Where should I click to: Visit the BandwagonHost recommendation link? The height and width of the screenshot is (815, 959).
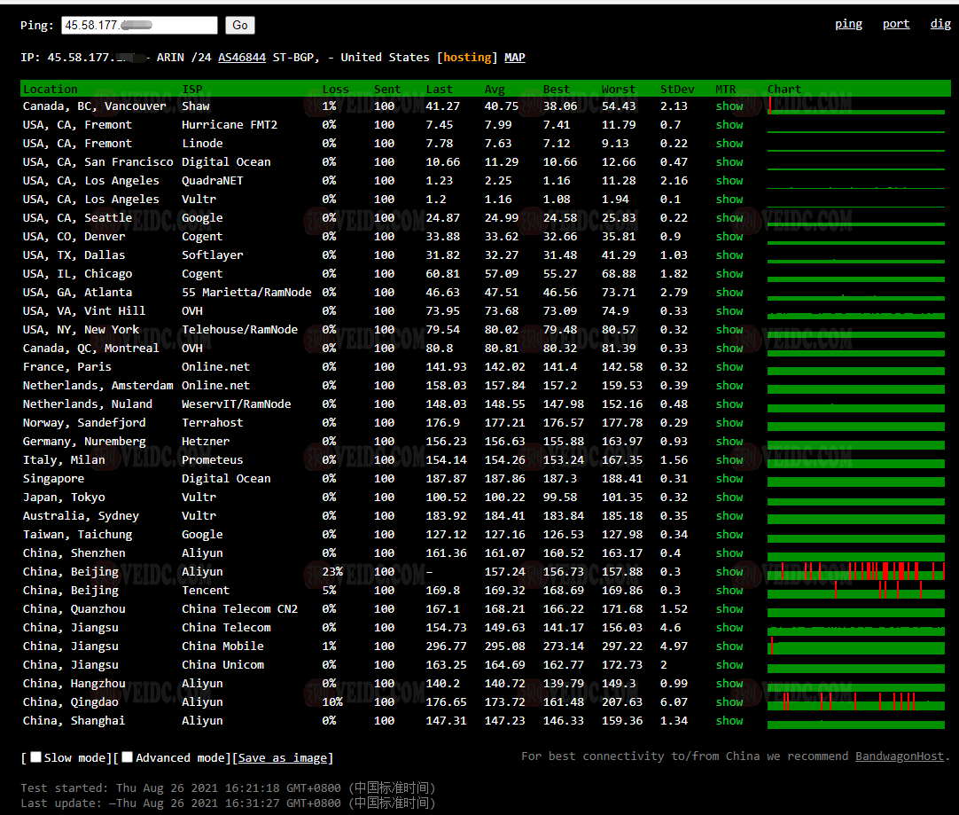900,756
